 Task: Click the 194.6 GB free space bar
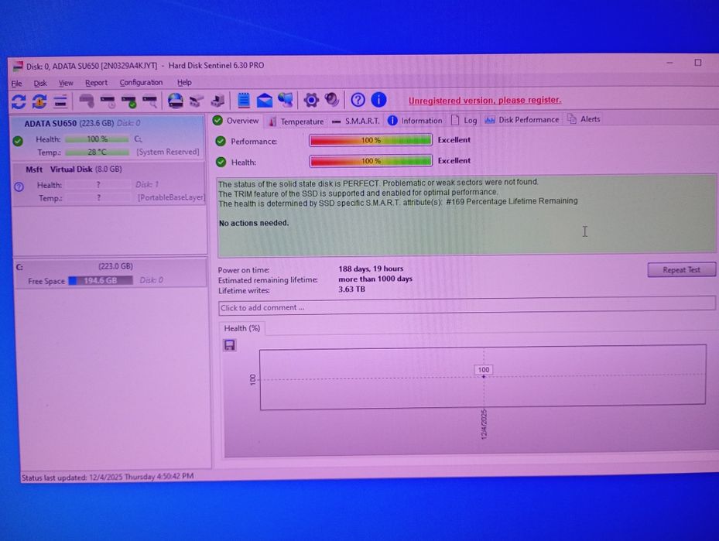(x=101, y=281)
